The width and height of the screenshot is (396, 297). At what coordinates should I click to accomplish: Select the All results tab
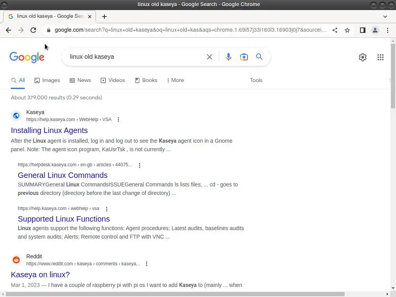click(18, 80)
